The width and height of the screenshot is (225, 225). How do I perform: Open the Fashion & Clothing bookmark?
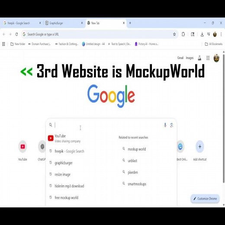click(67, 44)
